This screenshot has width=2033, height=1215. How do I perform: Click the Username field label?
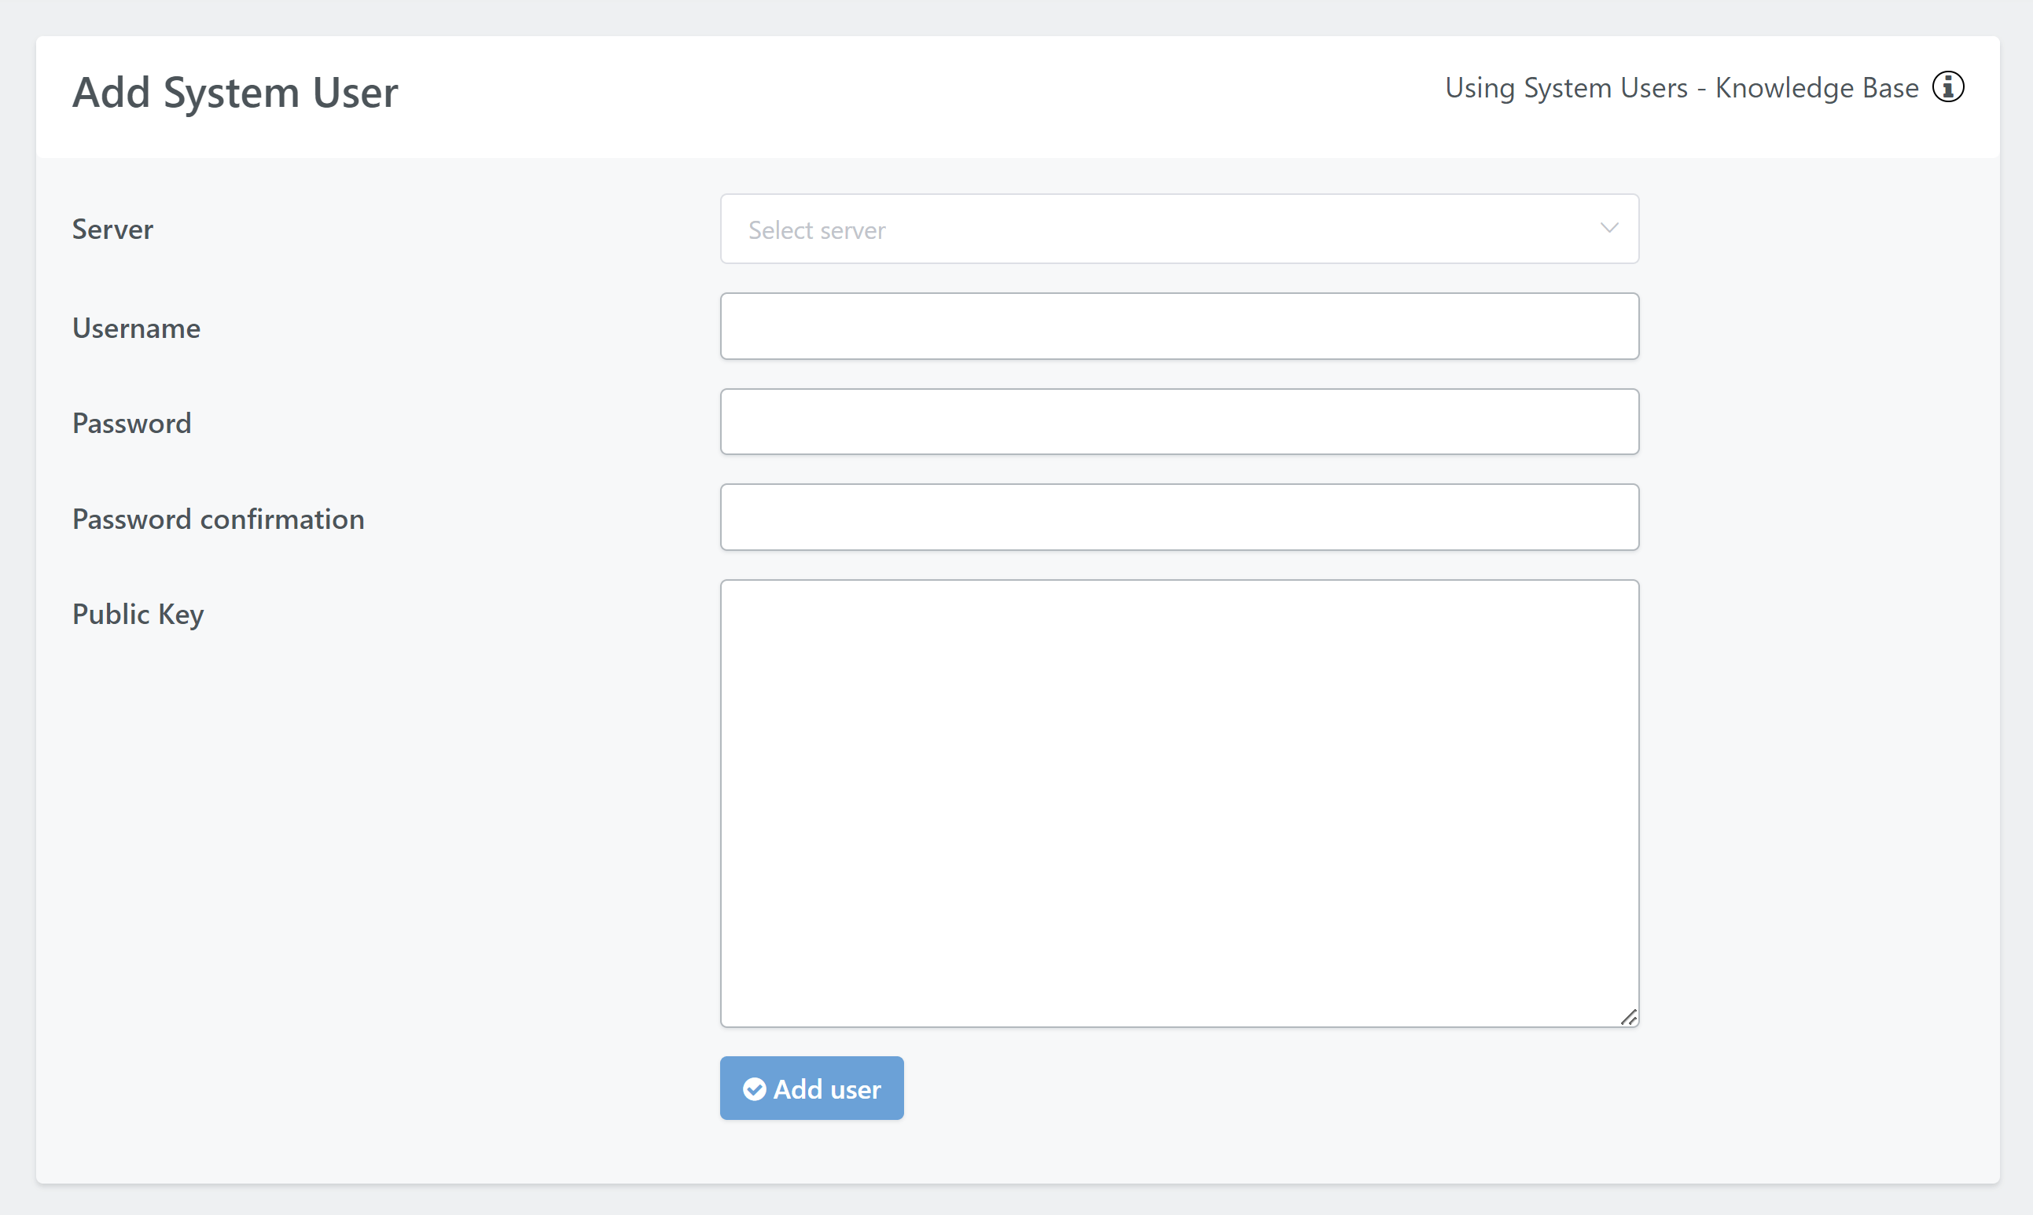click(x=136, y=329)
